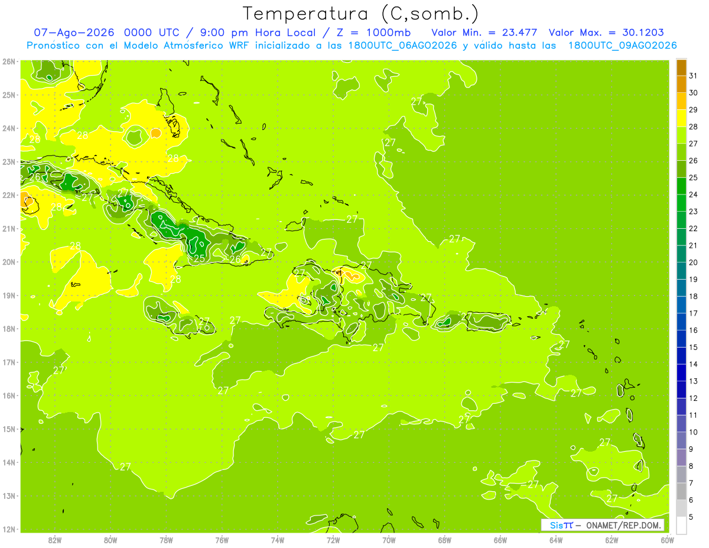Click the color scale label 31
Screen dimensions: 709x548
coord(693,76)
